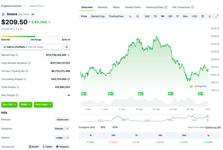Enable BTC comparison checkbox
Screen dimensions: 223x150
click(x=98, y=127)
